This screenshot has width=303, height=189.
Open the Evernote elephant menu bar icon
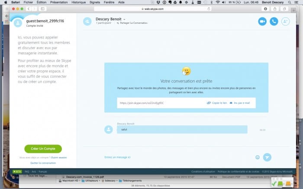pyautogui.click(x=170, y=2)
